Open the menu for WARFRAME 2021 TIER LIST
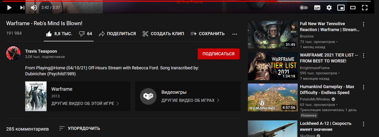Viewport: 379px width, 137px height. 364,56
